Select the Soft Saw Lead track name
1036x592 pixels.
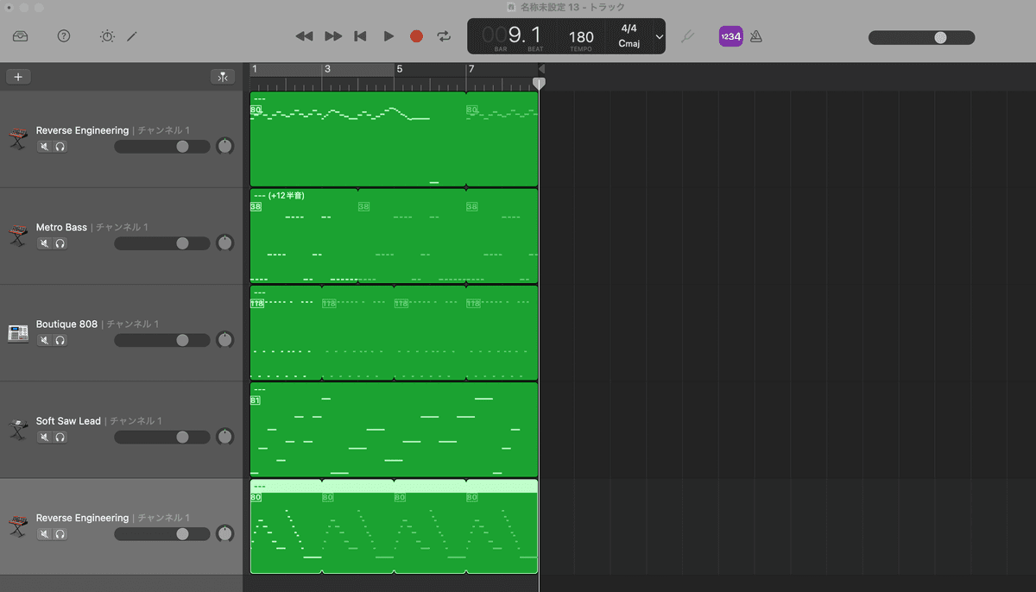coord(68,421)
